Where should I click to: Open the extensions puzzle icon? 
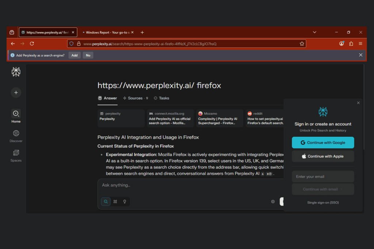pyautogui.click(x=351, y=43)
